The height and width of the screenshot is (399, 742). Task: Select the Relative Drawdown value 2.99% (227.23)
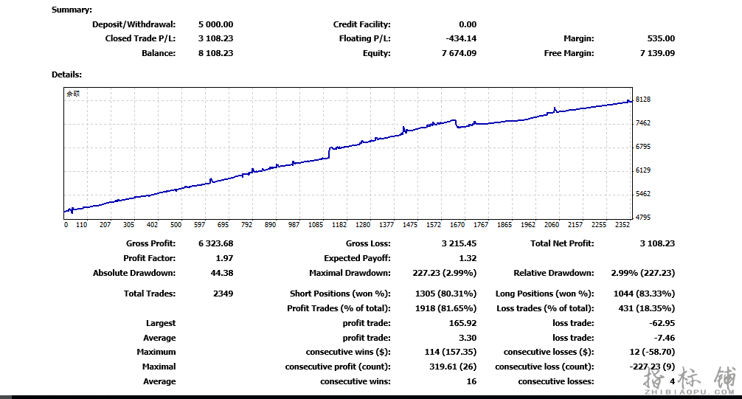[x=642, y=273]
